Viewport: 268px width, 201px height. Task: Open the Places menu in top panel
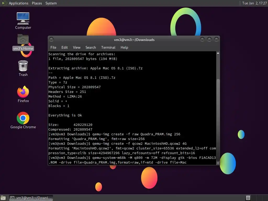pyautogui.click(x=37, y=3)
